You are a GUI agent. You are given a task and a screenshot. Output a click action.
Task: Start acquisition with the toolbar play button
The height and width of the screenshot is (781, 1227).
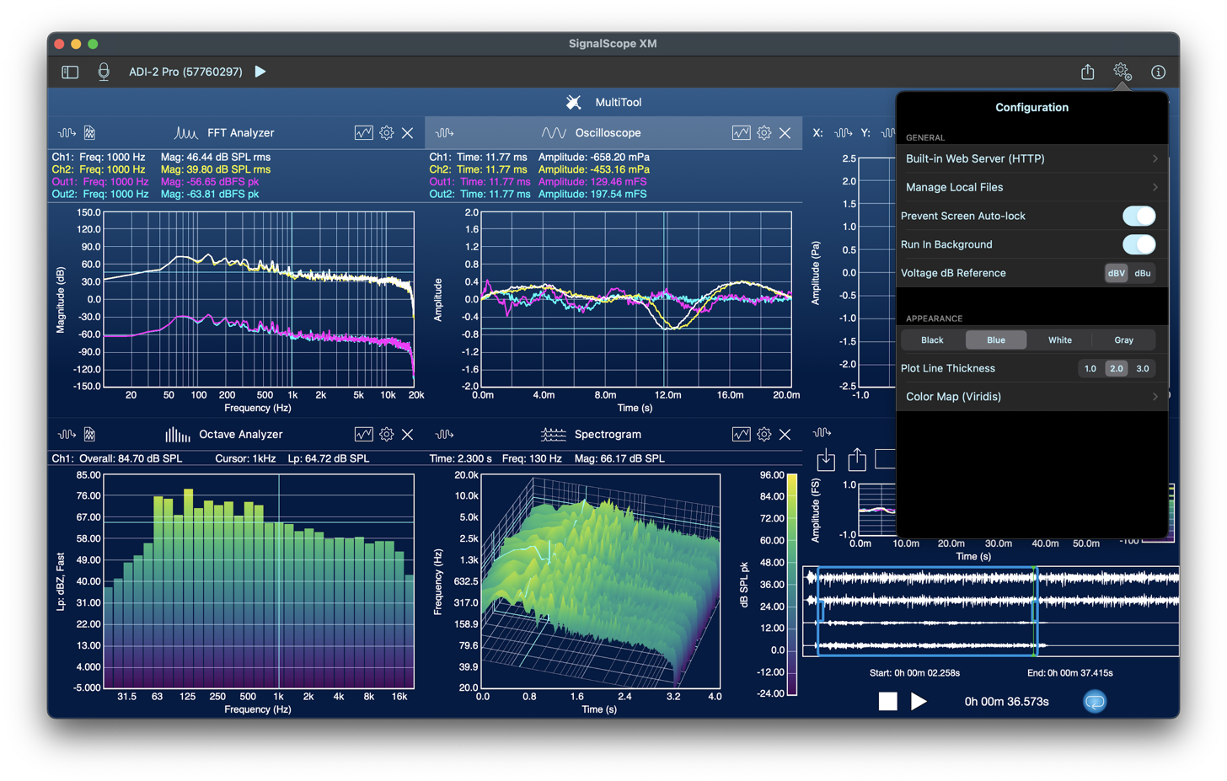point(260,72)
